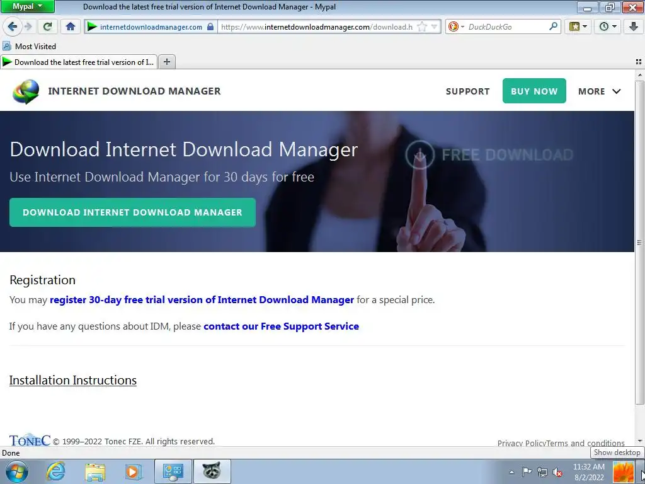
Task: Open the Privacy Policy link
Action: [522, 443]
